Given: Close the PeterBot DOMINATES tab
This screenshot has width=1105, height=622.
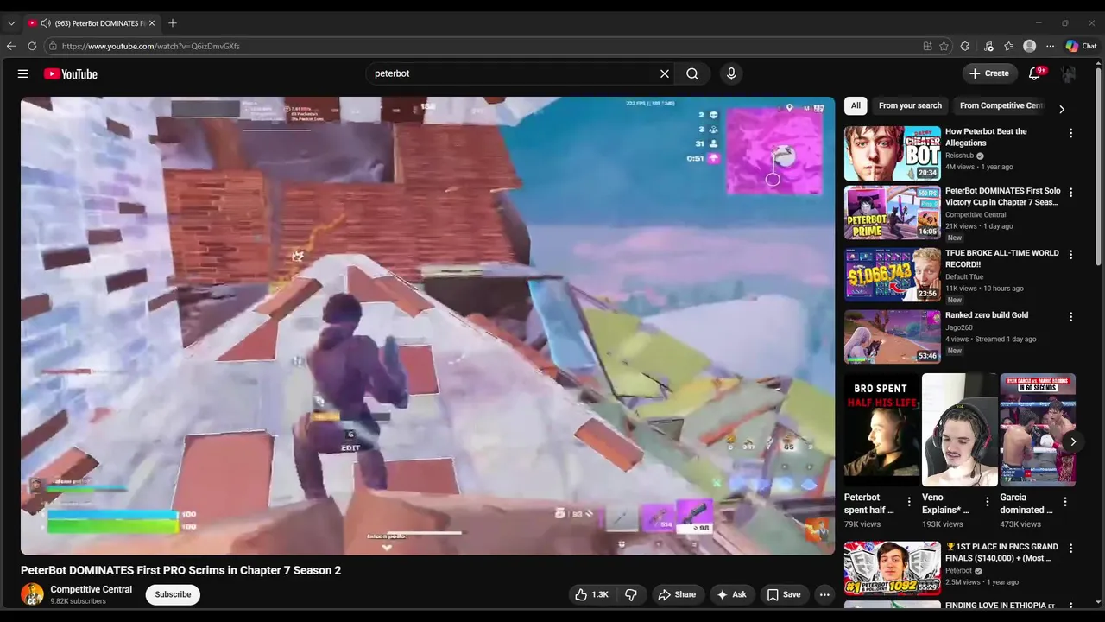Looking at the screenshot, I should [152, 23].
